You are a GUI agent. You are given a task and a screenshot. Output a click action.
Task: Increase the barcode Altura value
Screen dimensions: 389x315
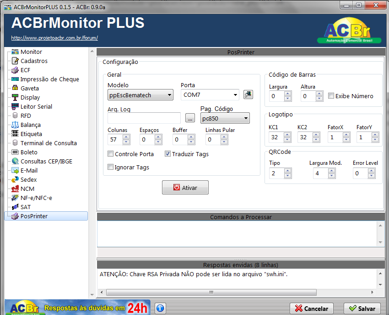point(319,94)
